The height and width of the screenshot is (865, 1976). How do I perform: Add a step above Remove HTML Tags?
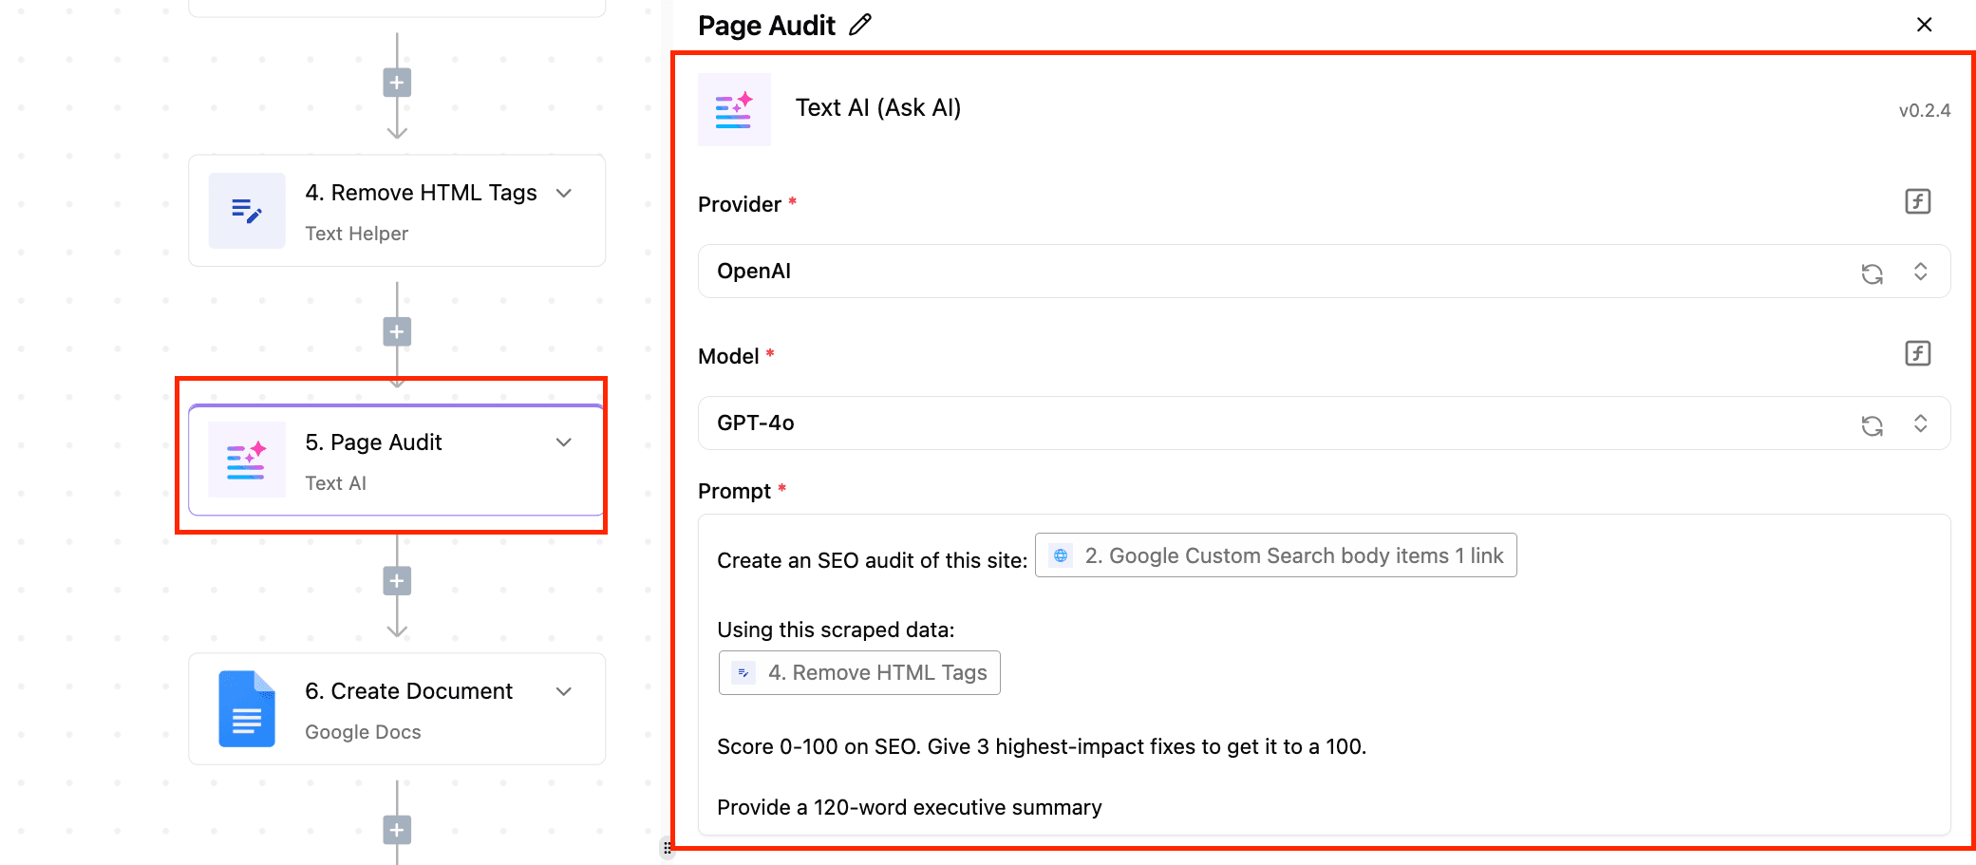[397, 83]
